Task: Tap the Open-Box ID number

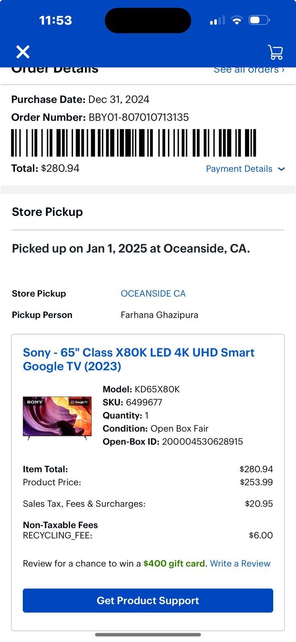Action: click(202, 442)
